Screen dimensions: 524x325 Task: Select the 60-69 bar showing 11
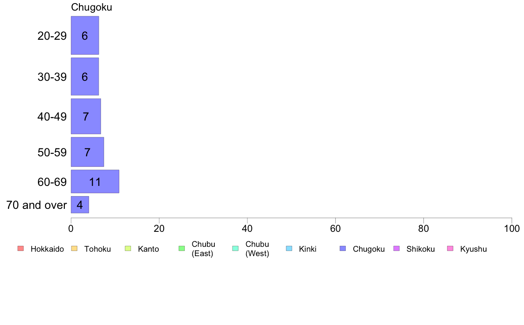95,181
